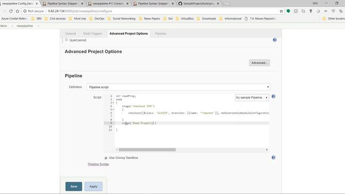345x194 pixels.
Task: Click the script scrollbar right arrow
Action: 267,150
